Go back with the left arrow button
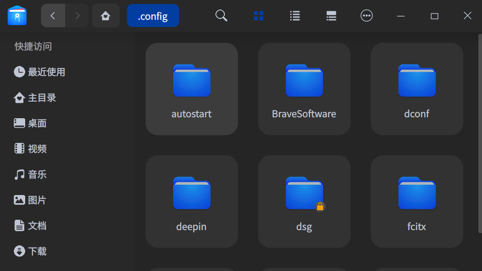The width and height of the screenshot is (482, 271). coord(53,16)
